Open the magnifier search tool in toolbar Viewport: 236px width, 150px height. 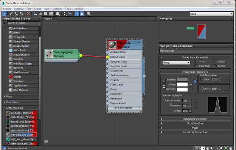tap(88, 14)
